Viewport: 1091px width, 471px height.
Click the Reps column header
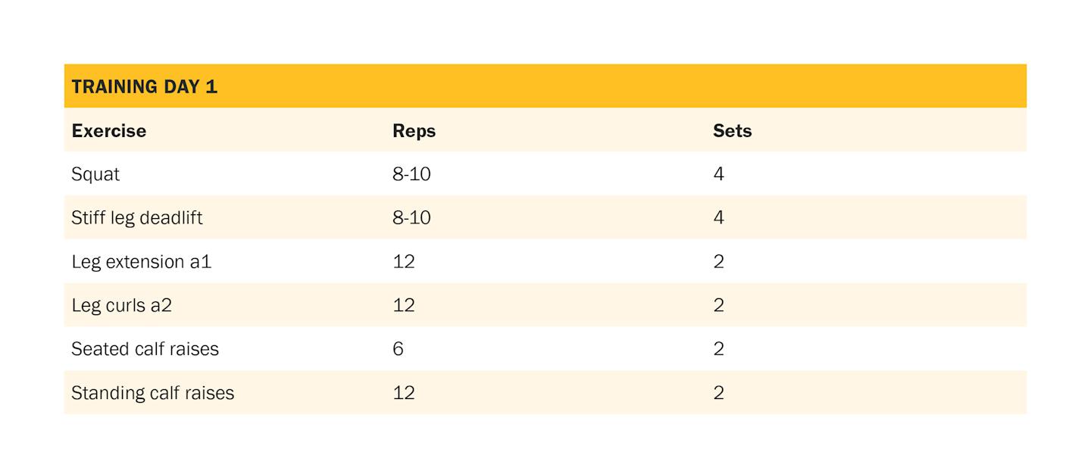point(414,130)
